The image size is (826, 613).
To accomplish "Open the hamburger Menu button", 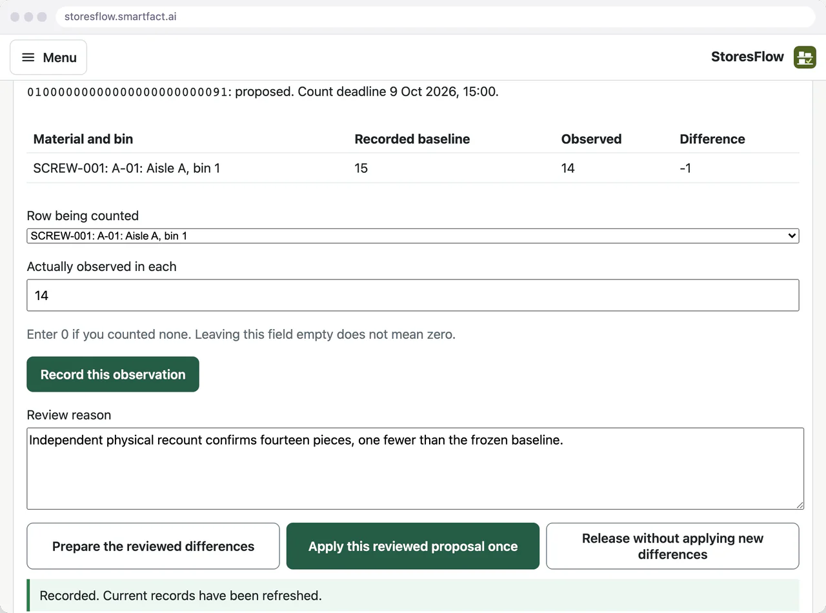I will [48, 57].
